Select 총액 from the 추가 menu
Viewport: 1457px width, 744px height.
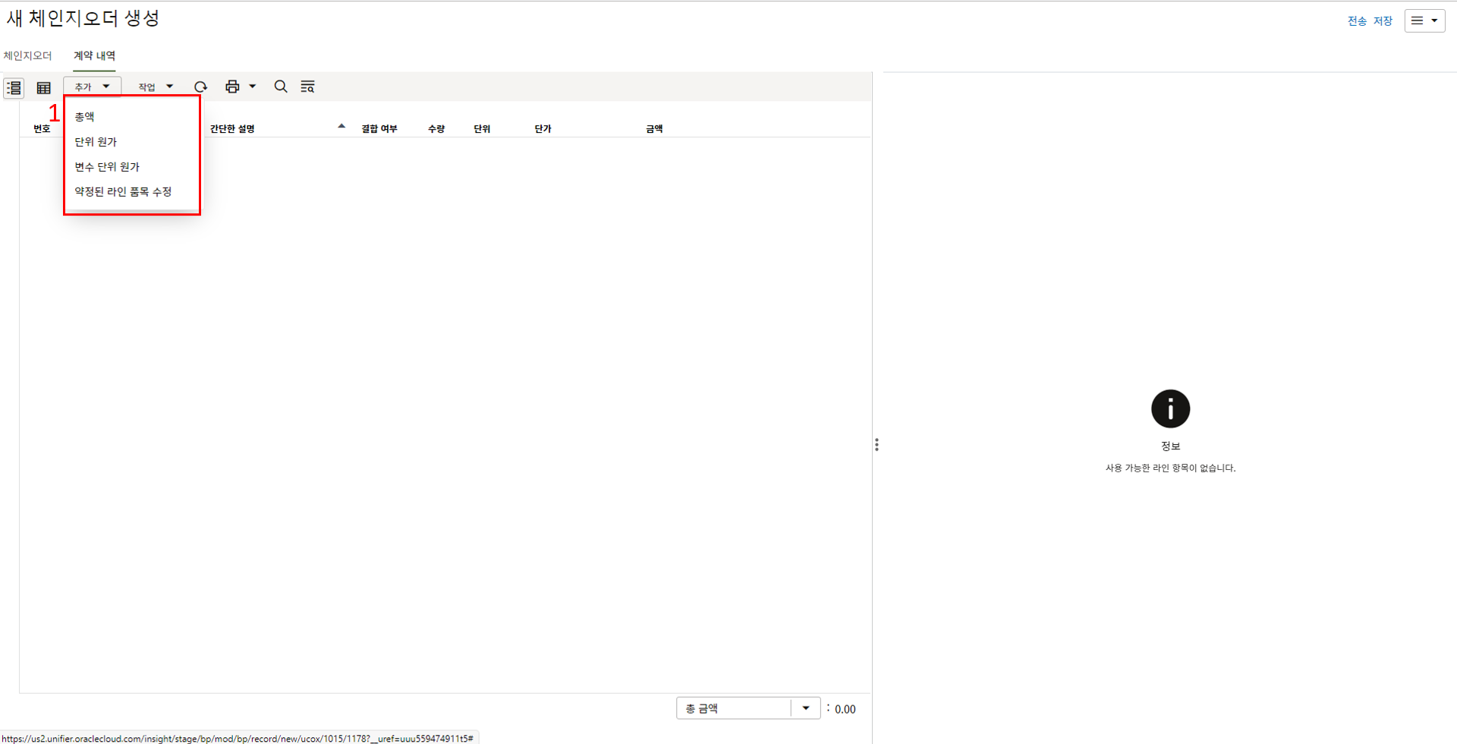pyautogui.click(x=85, y=117)
